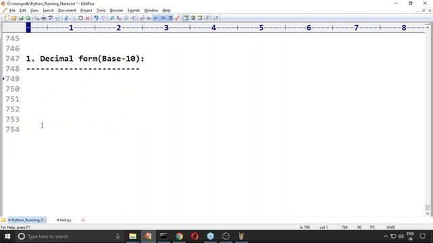Click the volume speaker tray icon
The width and height of the screenshot is (433, 243).
pyautogui.click(x=401, y=236)
